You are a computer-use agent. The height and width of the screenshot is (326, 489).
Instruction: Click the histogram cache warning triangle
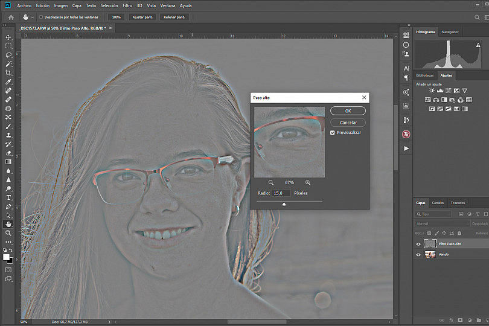(478, 45)
